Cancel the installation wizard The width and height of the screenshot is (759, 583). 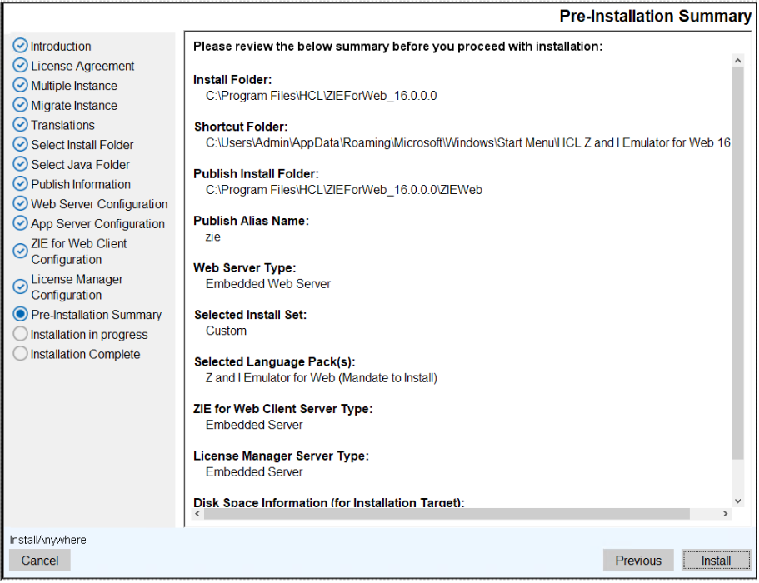(x=40, y=561)
